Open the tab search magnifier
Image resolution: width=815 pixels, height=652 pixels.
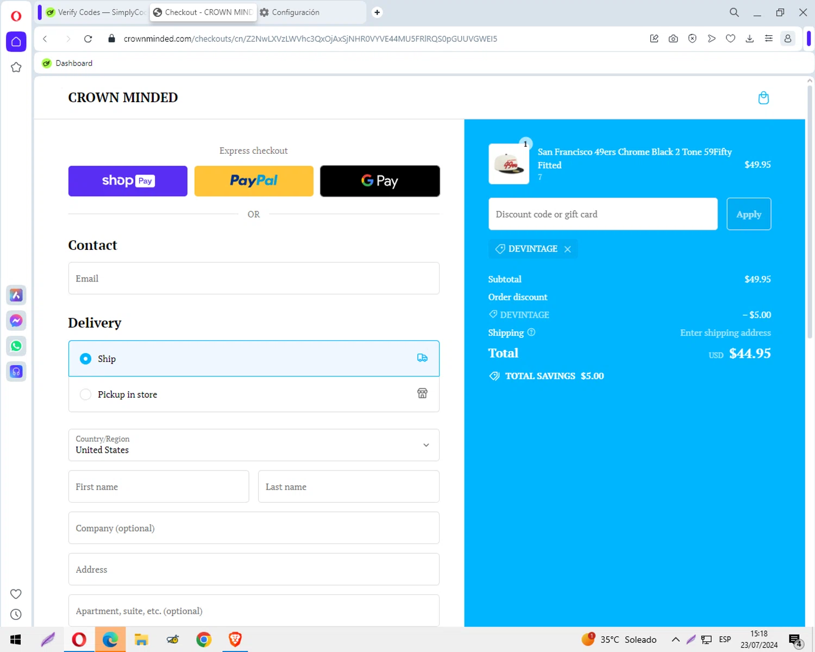coord(734,12)
